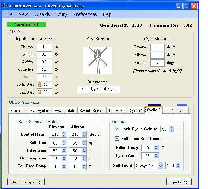Toggle Lock Cyclic Gain checkbox
208x189 pixels.
(x=117, y=129)
